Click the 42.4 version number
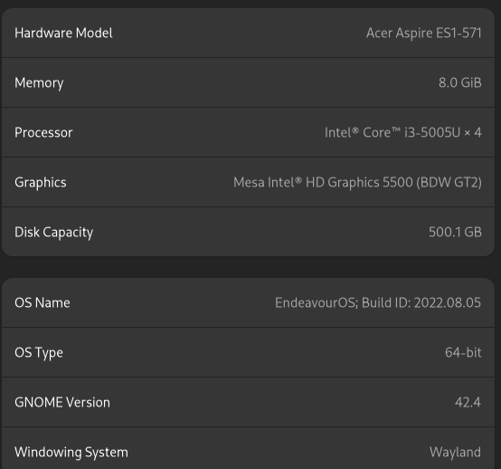501x469 pixels. pos(468,403)
